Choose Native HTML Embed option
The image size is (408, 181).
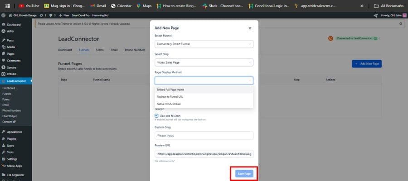[204, 104]
